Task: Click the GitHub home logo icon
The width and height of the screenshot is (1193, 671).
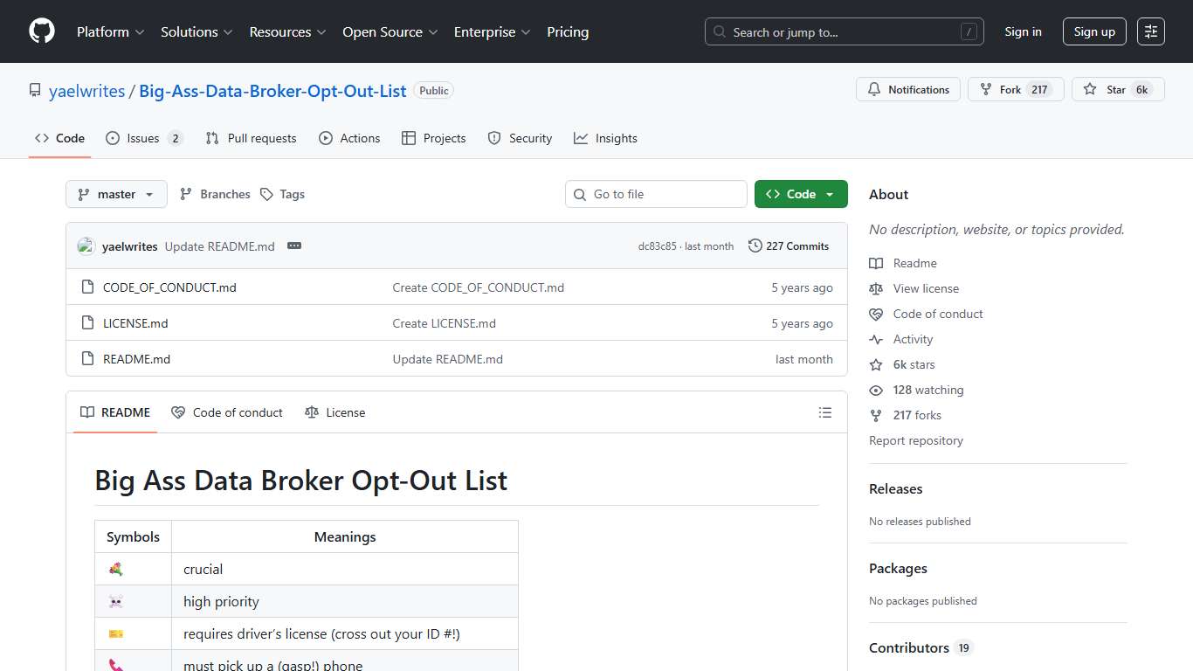Action: tap(41, 31)
